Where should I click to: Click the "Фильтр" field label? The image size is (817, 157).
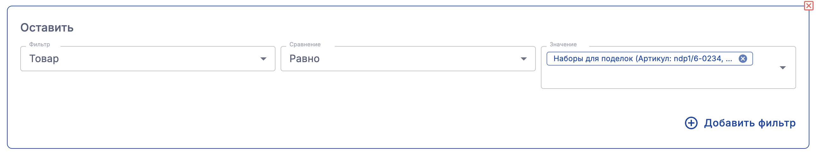pyautogui.click(x=40, y=44)
